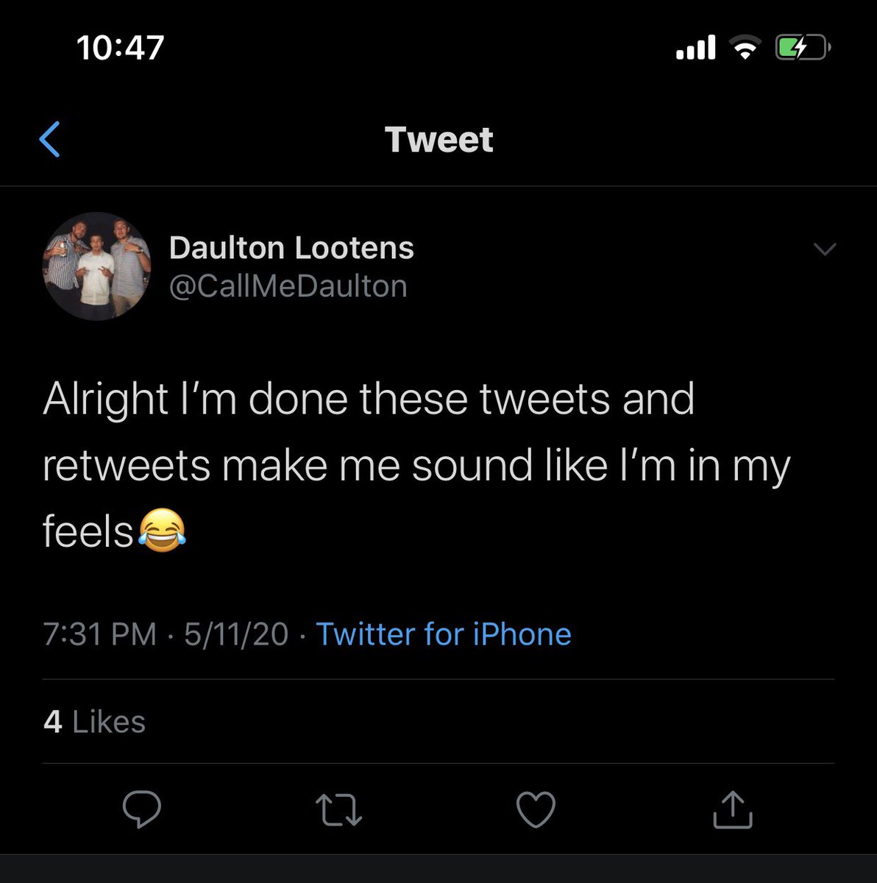Screen dimensions: 877x883
Task: Open the share upload icon
Action: [x=733, y=809]
